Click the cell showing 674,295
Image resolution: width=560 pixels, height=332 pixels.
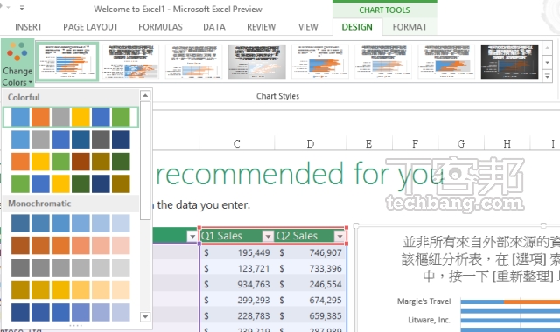coord(311,300)
